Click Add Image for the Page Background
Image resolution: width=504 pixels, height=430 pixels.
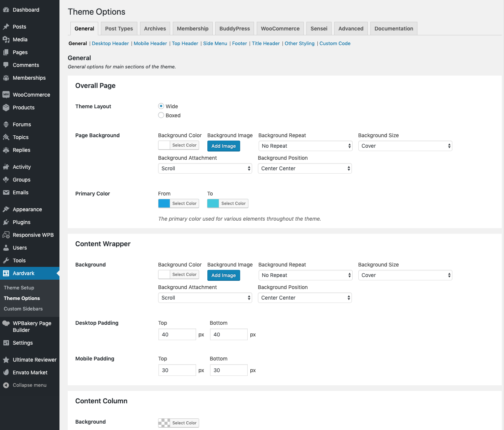224,146
